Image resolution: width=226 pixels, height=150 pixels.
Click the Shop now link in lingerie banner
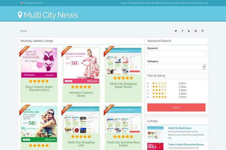point(50,75)
